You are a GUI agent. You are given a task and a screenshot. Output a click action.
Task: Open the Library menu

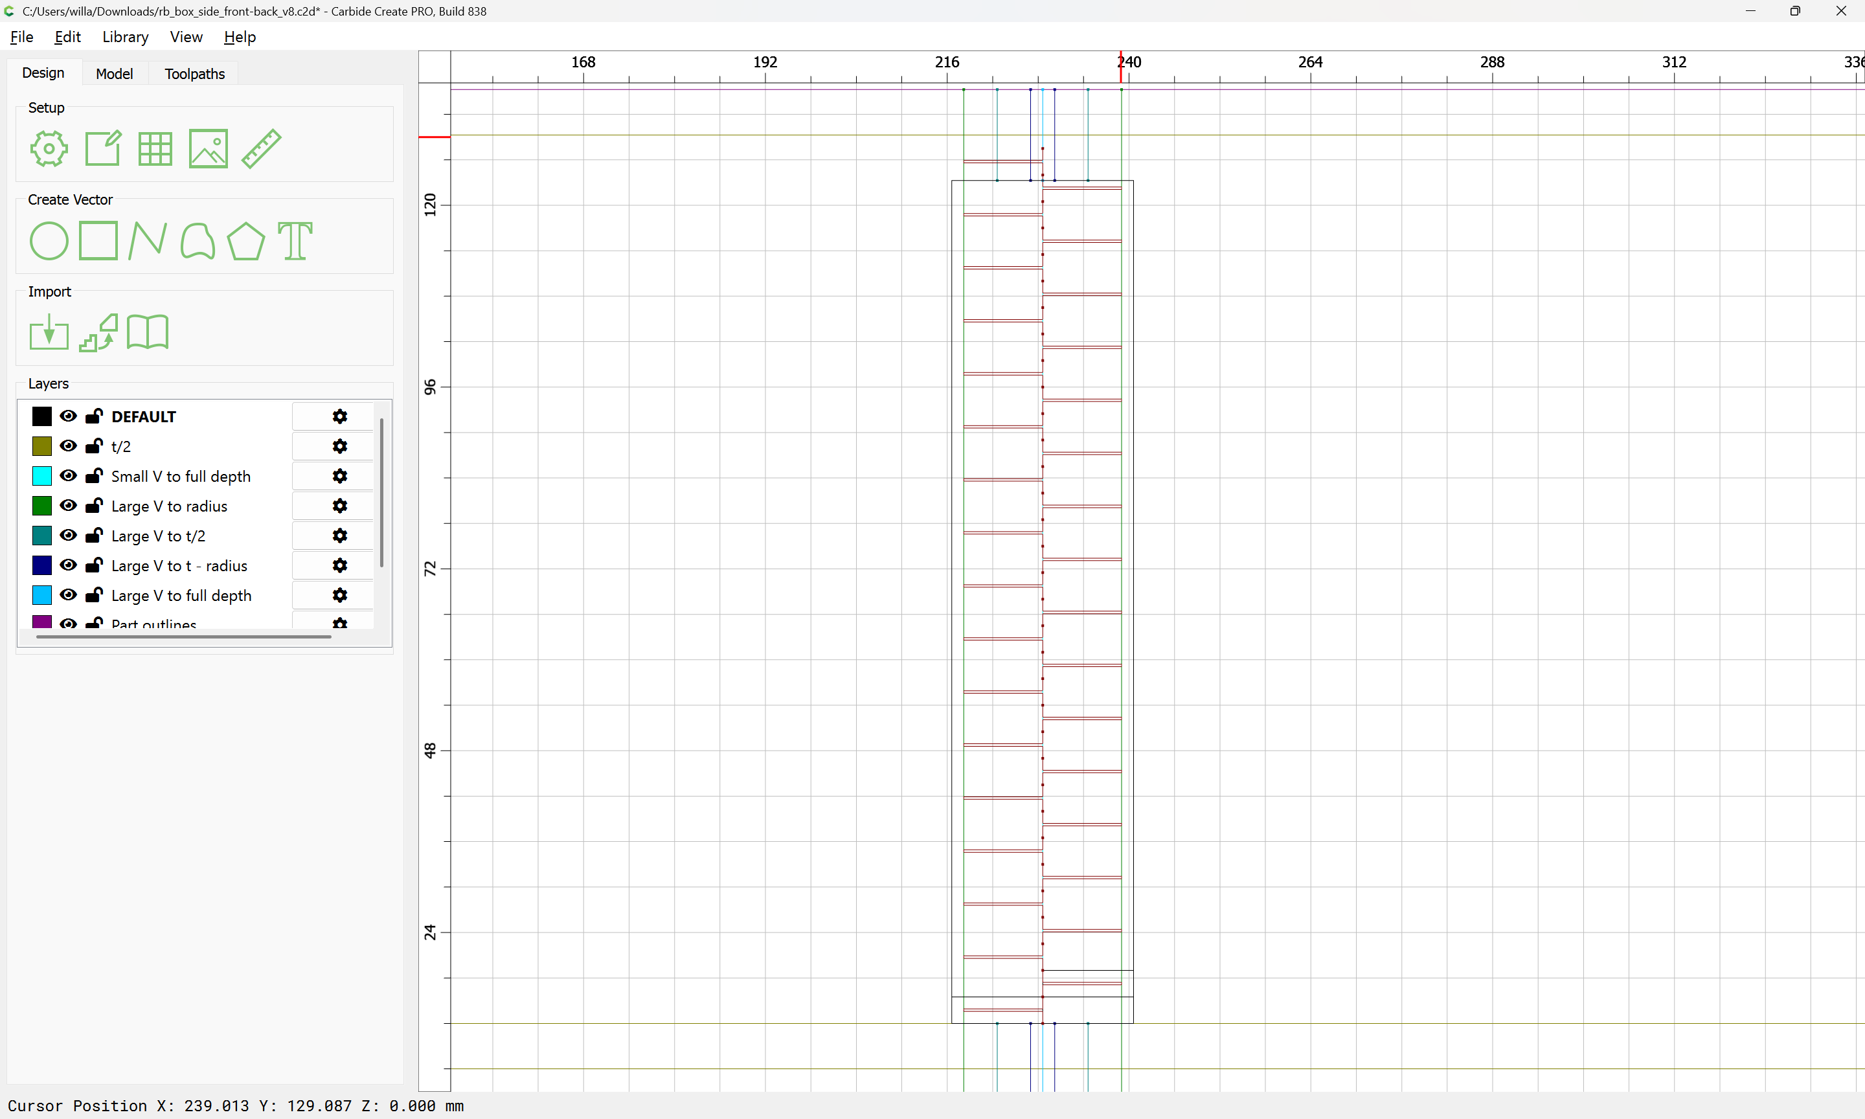pos(125,37)
